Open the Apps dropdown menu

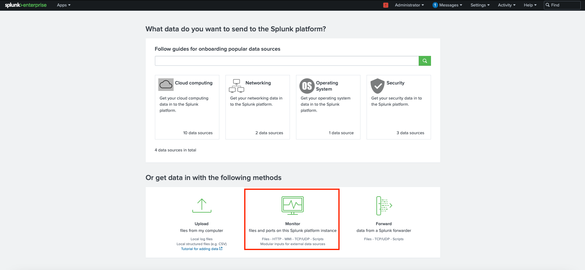tap(64, 5)
